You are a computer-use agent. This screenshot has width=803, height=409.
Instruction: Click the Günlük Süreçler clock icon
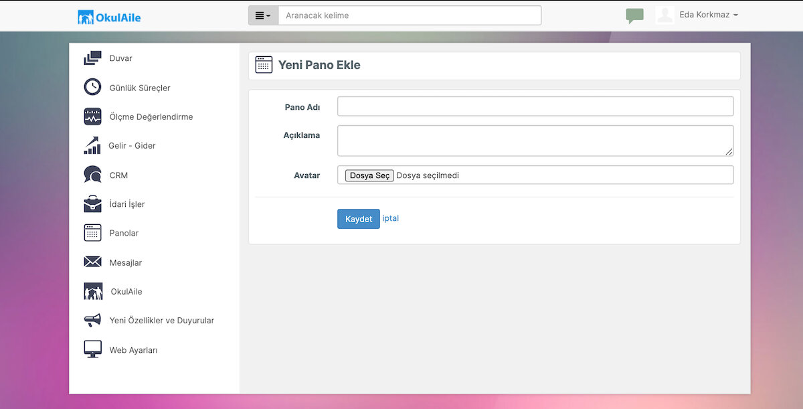92,88
